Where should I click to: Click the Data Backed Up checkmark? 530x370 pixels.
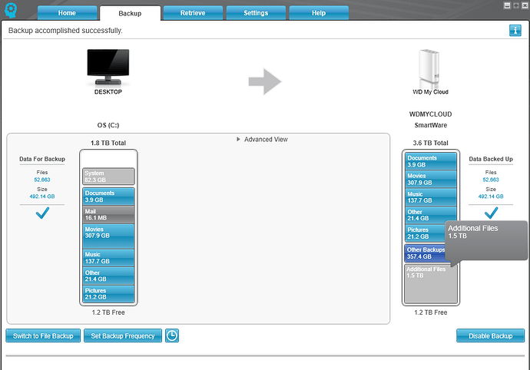491,213
